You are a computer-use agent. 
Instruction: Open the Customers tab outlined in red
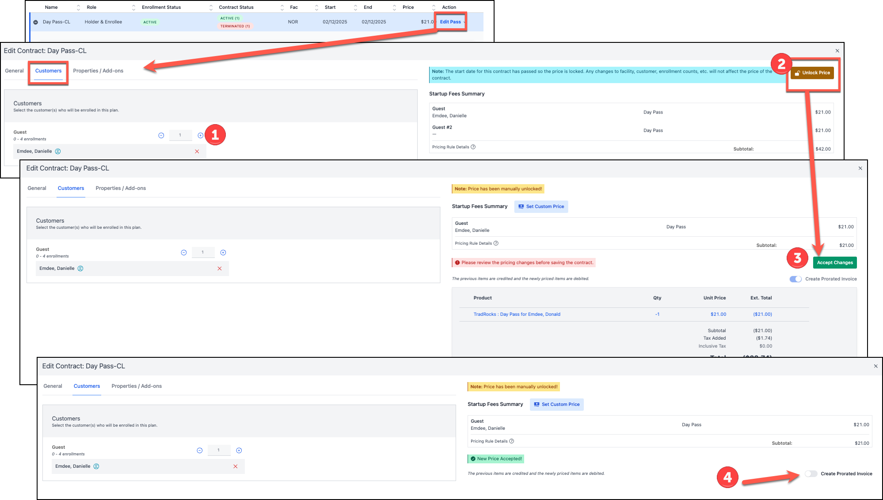(x=48, y=71)
